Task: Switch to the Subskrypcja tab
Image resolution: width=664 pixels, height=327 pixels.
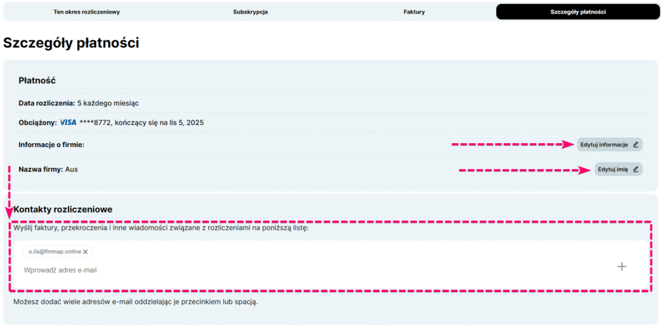Action: [x=250, y=12]
